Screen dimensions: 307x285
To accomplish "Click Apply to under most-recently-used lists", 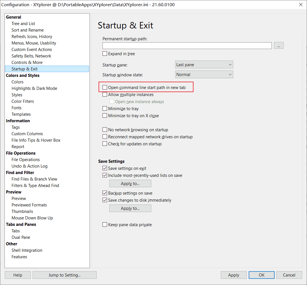I will pyautogui.click(x=130, y=184).
